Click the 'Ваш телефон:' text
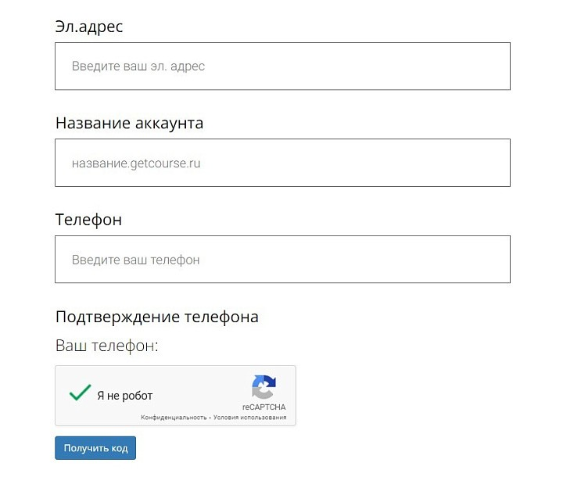The height and width of the screenshot is (477, 563). (107, 346)
